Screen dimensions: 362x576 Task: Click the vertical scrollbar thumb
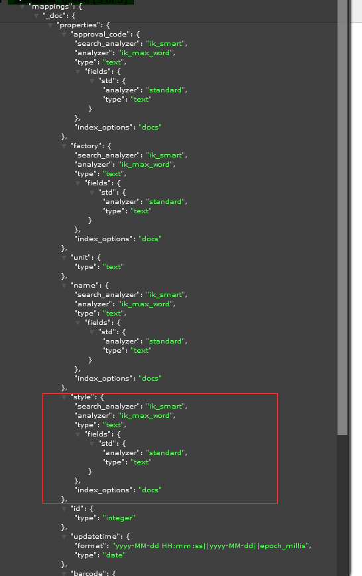click(343, 217)
